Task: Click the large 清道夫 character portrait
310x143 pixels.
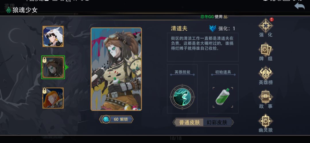Action: [x=116, y=69]
